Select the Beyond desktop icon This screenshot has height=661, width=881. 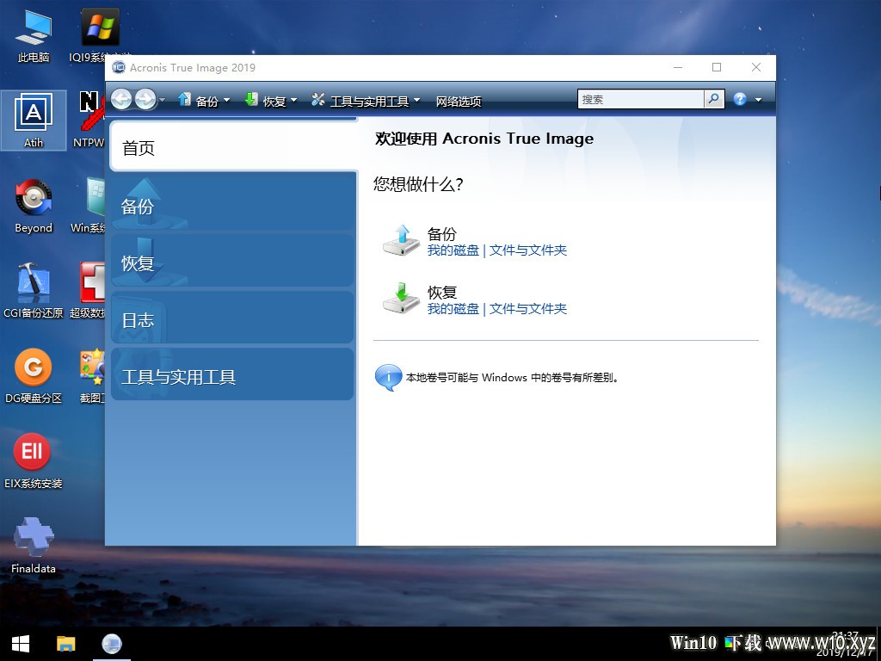(34, 206)
